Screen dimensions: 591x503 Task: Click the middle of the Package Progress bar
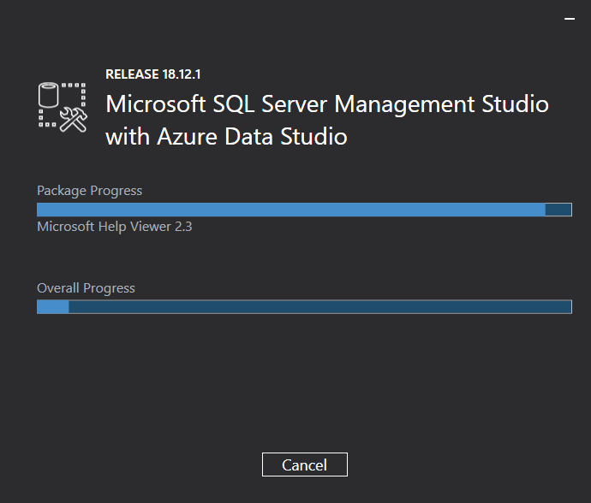click(304, 210)
